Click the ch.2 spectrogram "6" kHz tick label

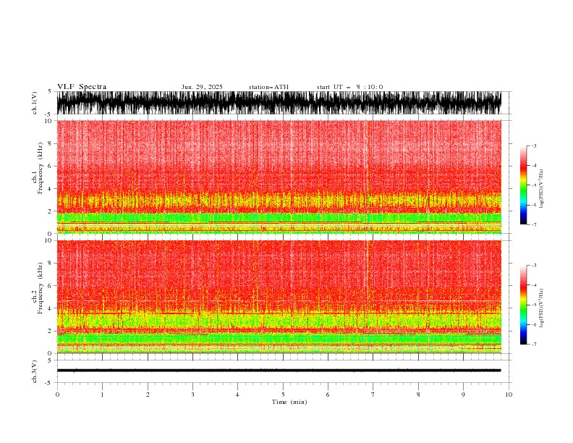coord(51,285)
